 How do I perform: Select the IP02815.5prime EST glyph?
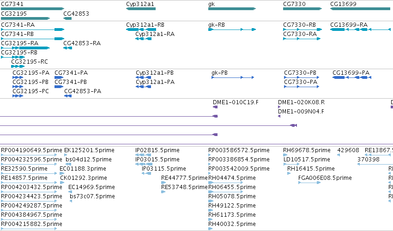143,155
